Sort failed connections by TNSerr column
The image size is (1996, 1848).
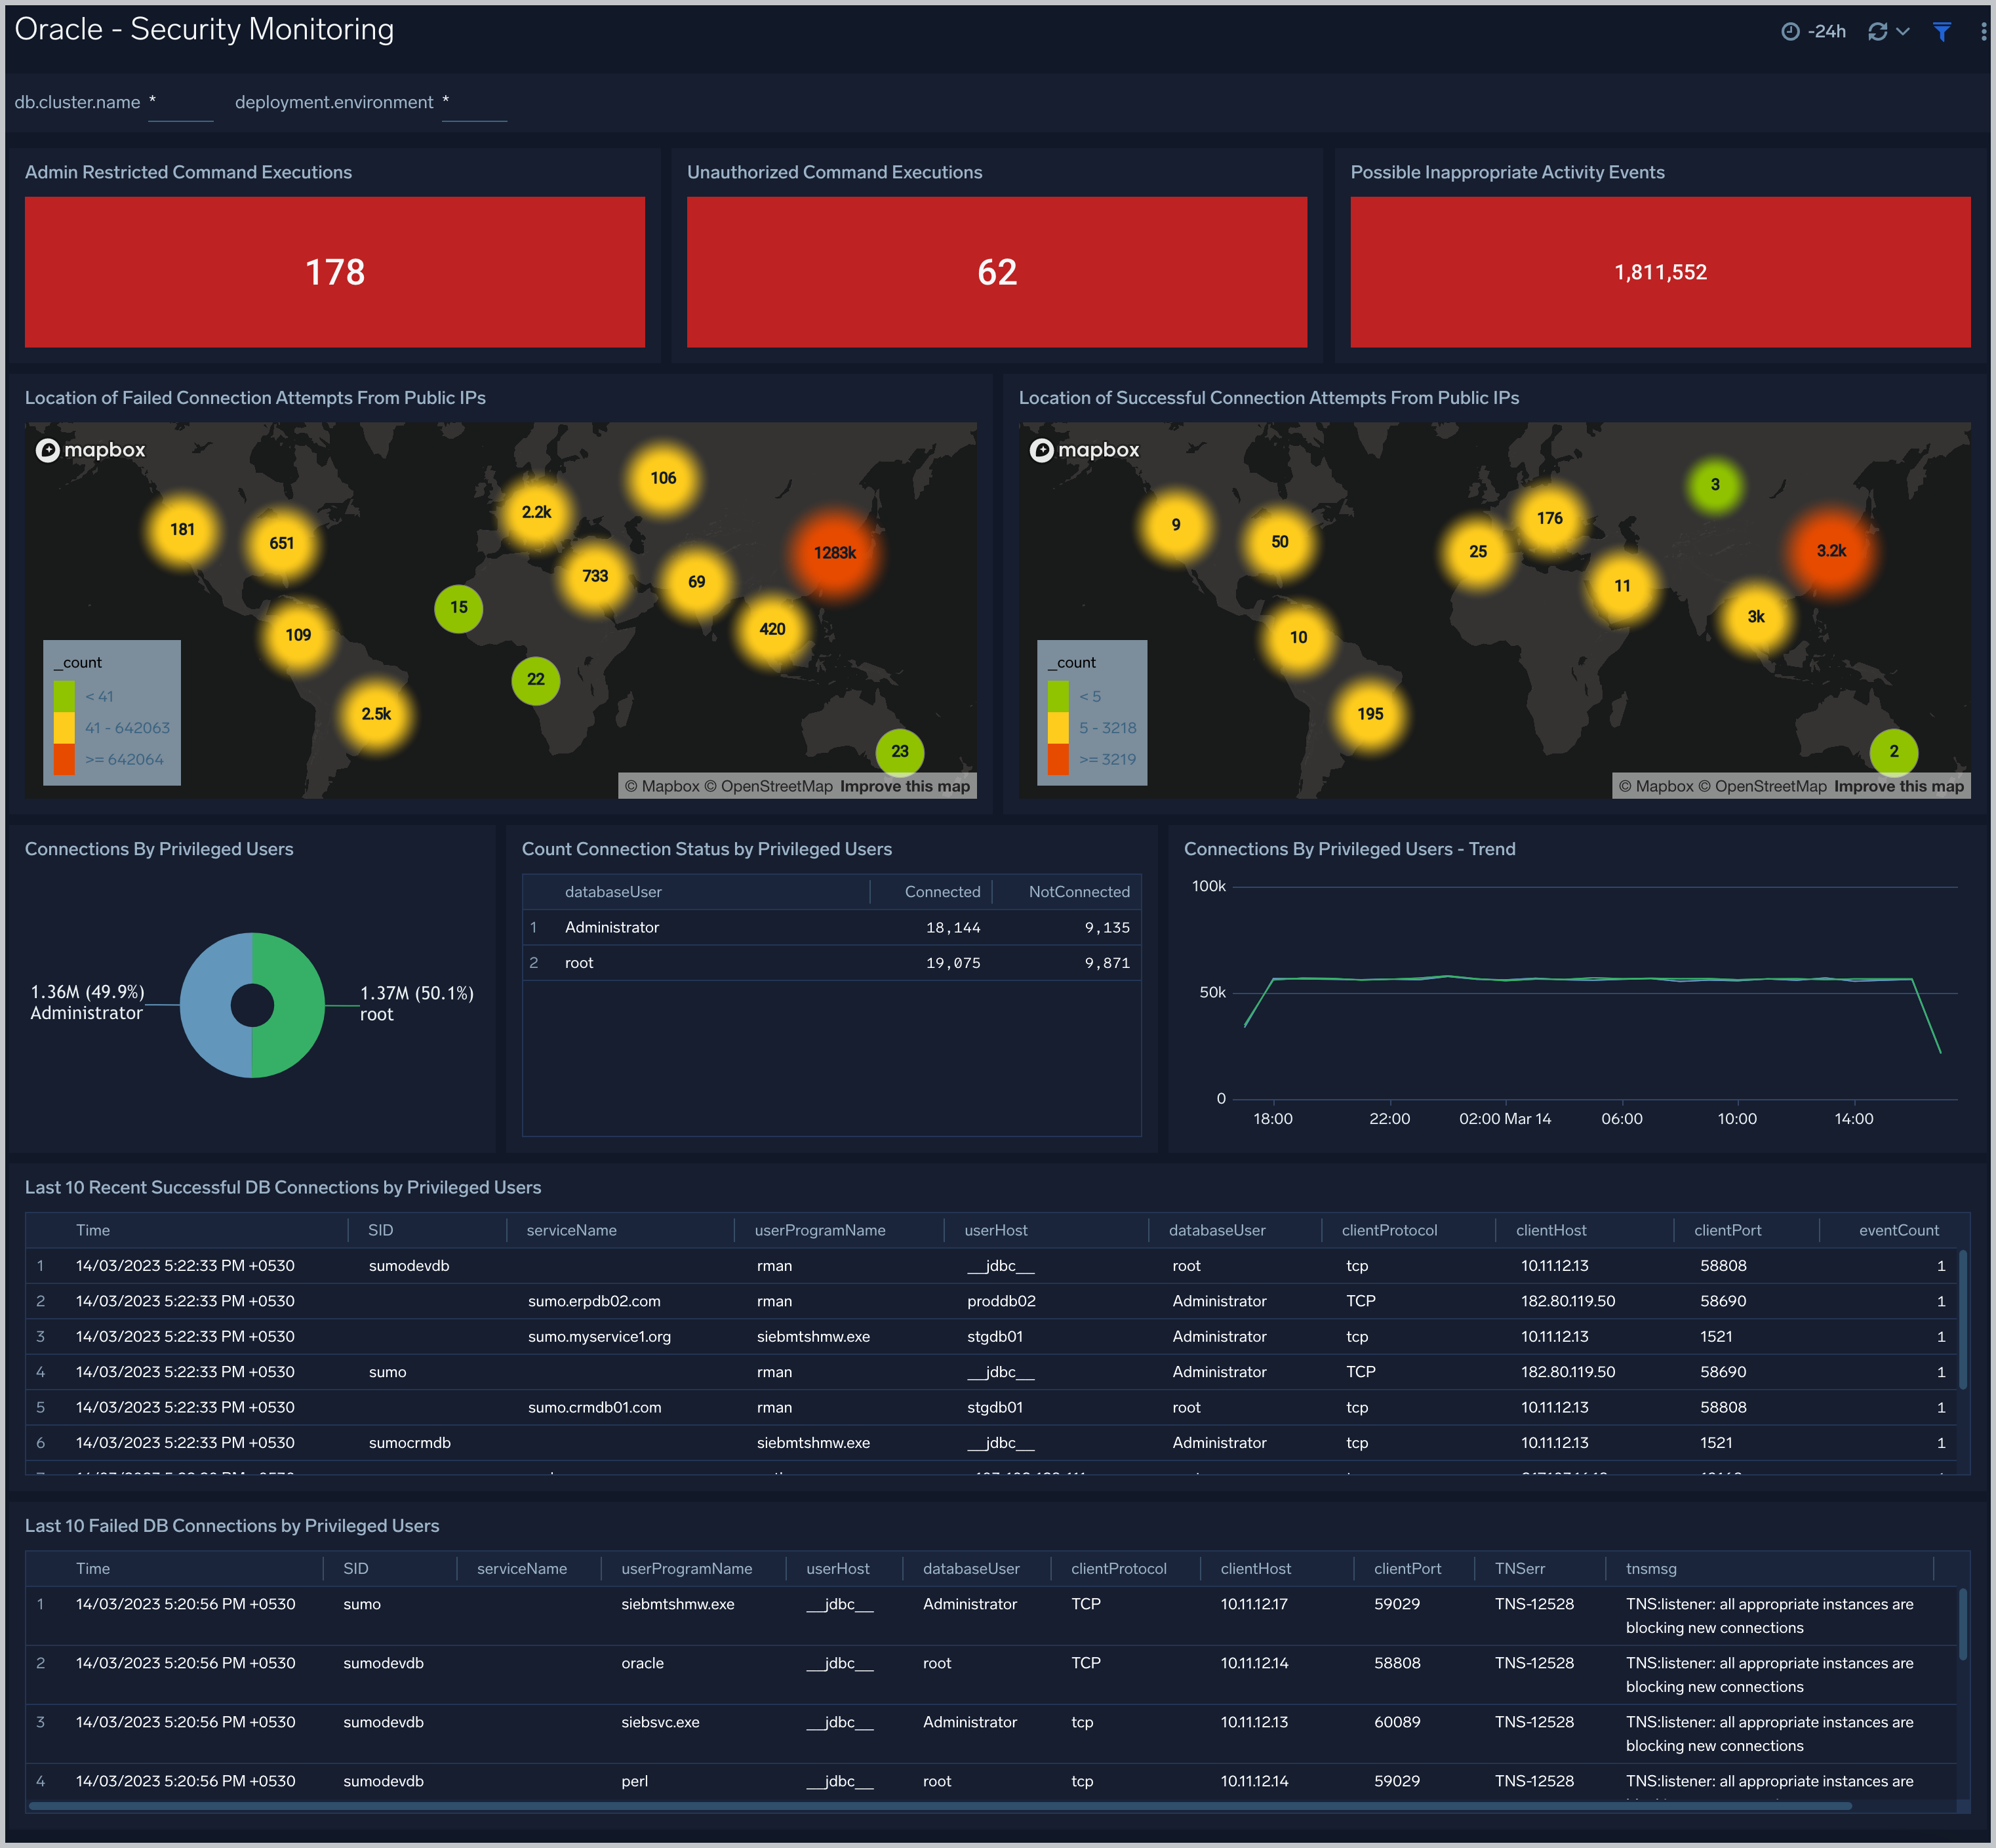(x=1519, y=1569)
